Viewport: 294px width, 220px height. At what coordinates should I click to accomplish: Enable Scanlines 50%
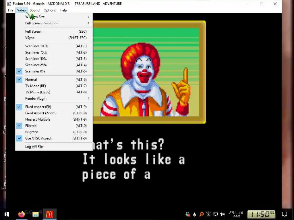[54, 59]
